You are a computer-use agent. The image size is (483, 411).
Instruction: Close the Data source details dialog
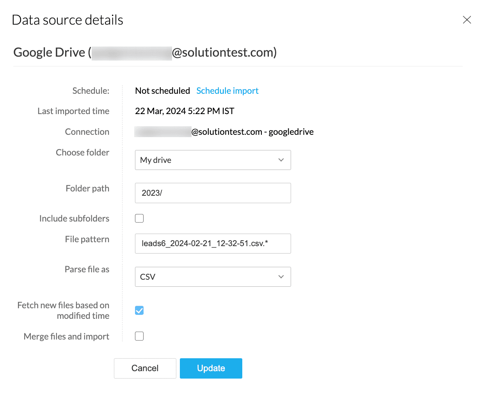click(x=467, y=20)
